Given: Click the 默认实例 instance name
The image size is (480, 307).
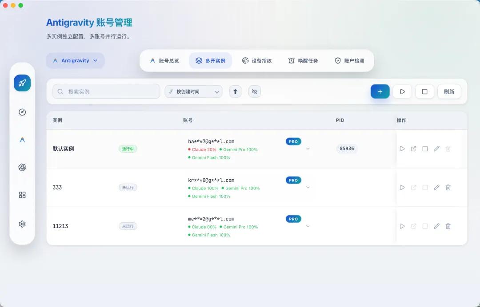Looking at the screenshot, I should (x=64, y=149).
